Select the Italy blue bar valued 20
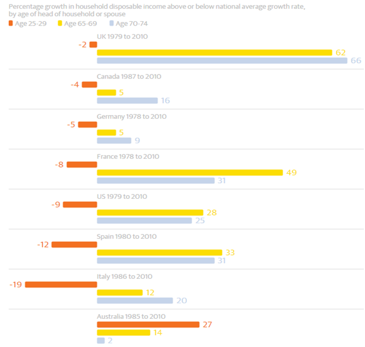The height and width of the screenshot is (347, 365). 135,301
